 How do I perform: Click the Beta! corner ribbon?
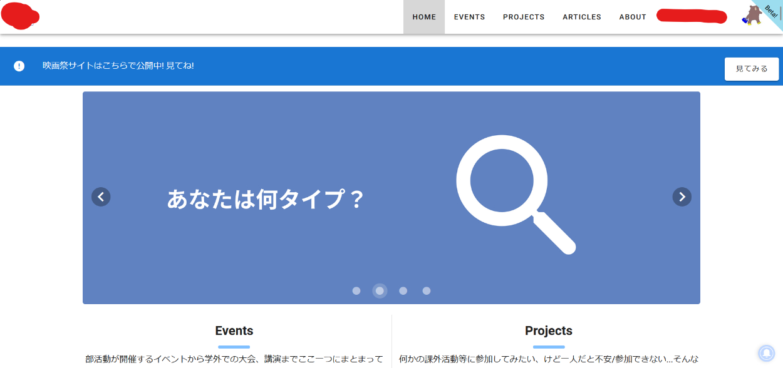772,11
